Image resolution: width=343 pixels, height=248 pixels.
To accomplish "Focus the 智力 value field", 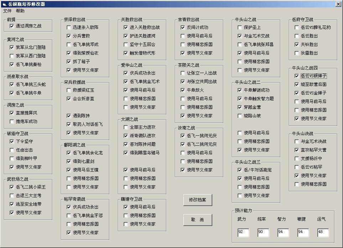I will (283, 233).
